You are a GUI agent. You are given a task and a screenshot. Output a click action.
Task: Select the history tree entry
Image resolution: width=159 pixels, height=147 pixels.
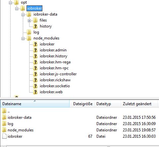(x=46, y=26)
